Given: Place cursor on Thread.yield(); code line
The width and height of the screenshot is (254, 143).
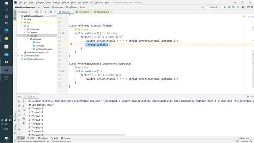Looking at the screenshot, I should pyautogui.click(x=97, y=44).
